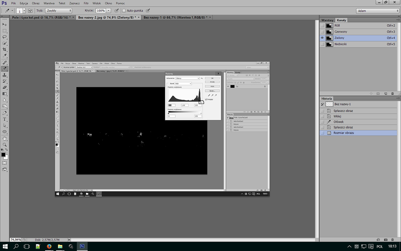The height and width of the screenshot is (251, 401).
Task: Pick the Eyedropper tool
Action: 5,56
